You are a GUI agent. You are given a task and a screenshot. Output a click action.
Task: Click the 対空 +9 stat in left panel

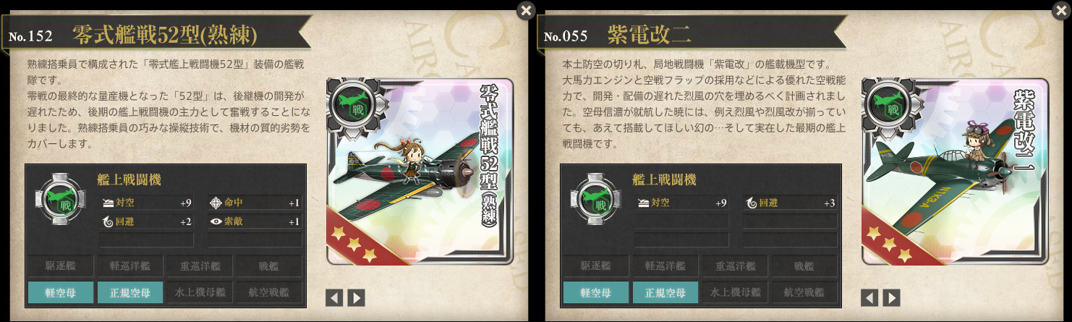coord(146,203)
